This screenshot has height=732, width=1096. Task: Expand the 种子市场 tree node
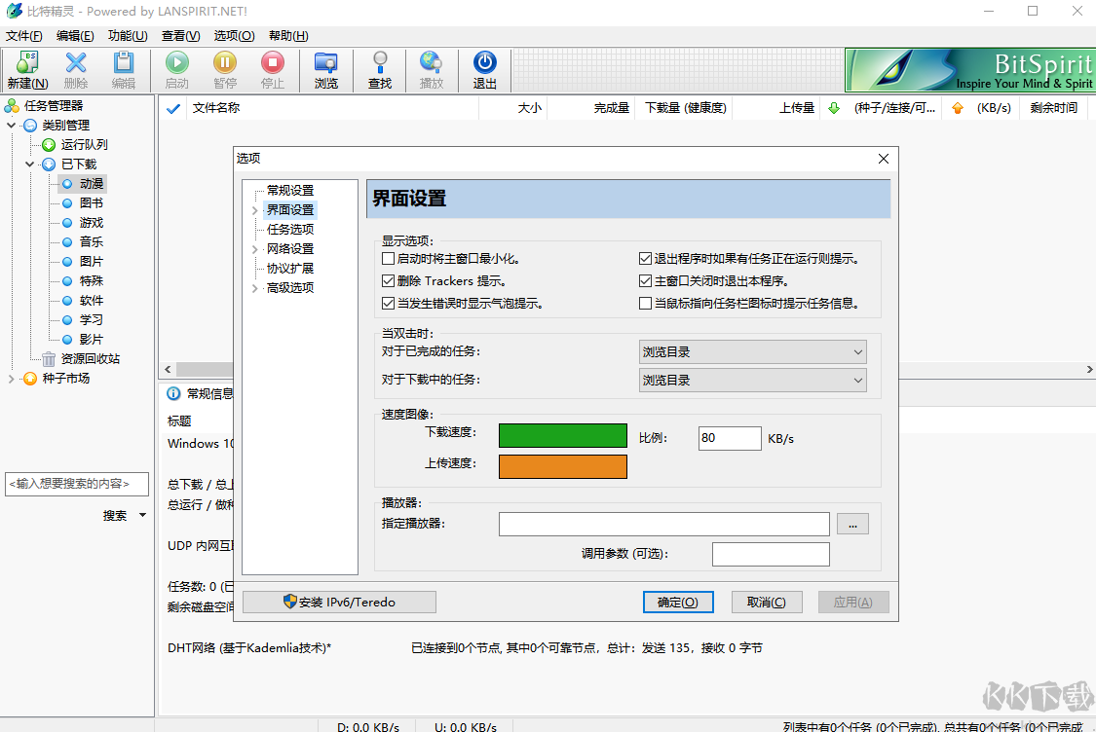click(10, 378)
